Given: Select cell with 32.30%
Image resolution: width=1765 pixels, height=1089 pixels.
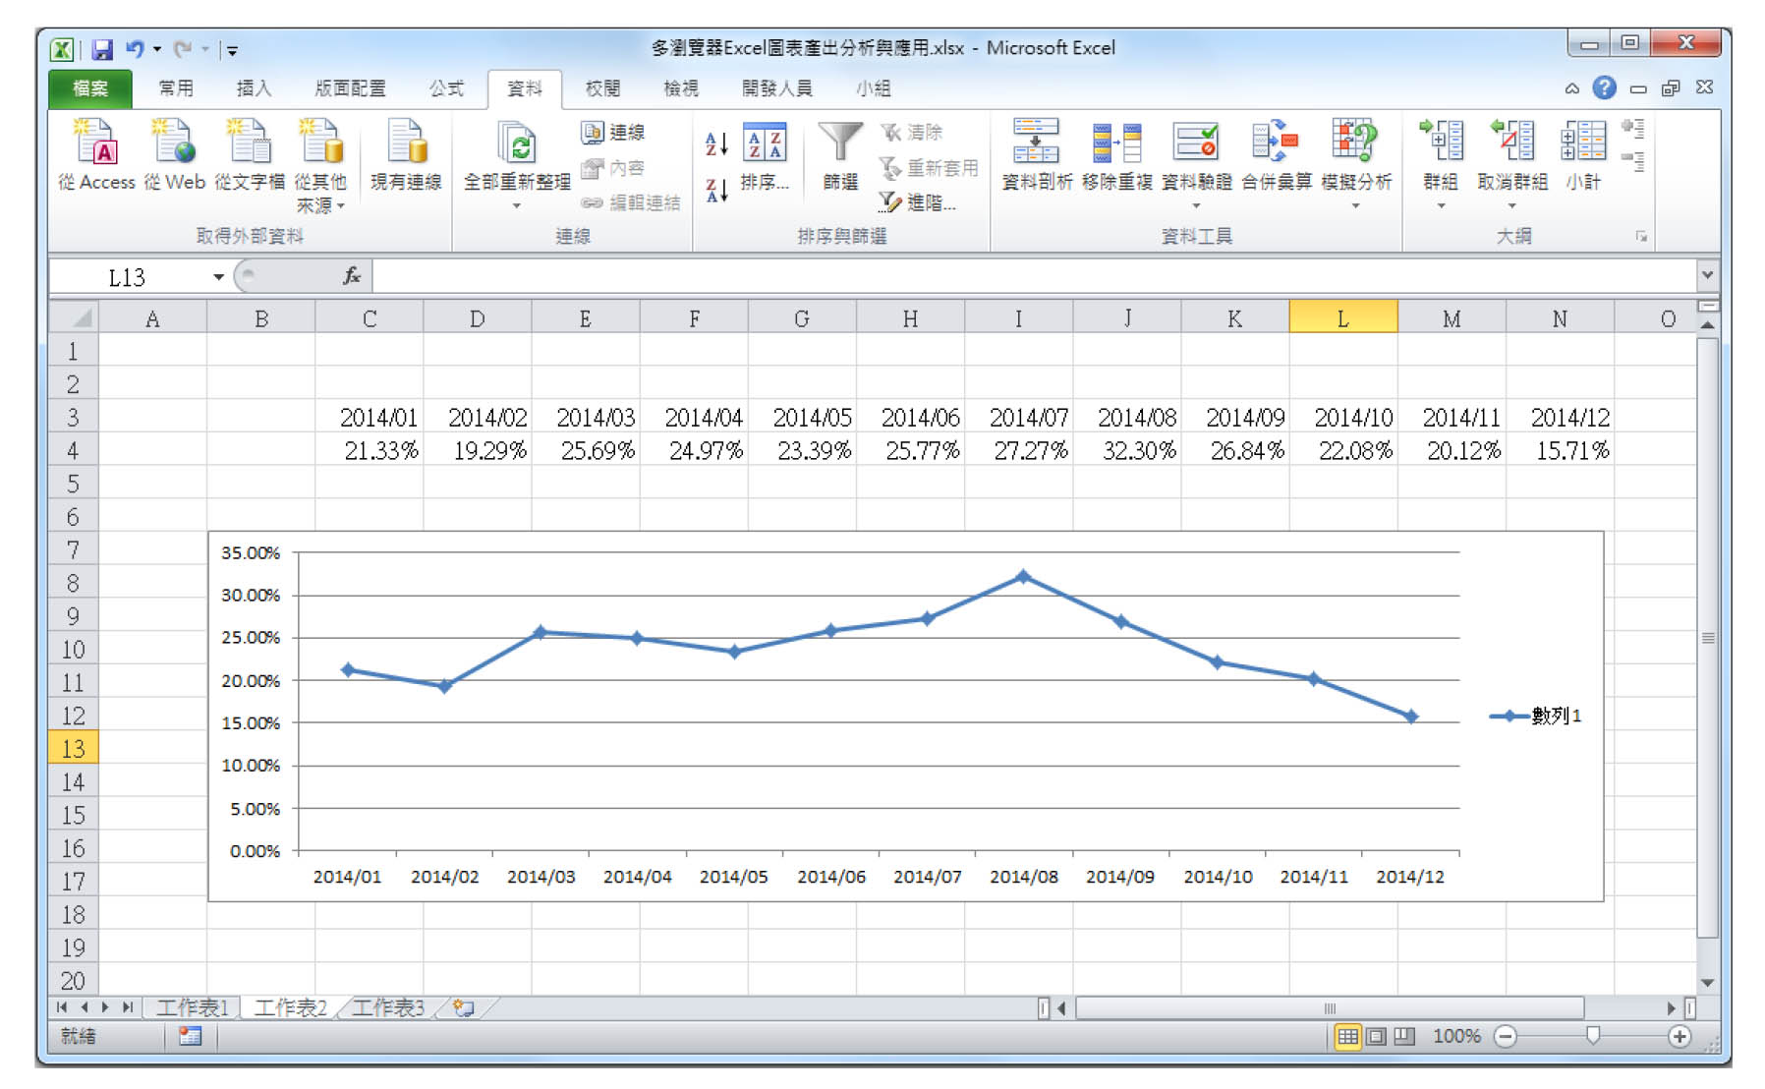Looking at the screenshot, I should click(x=1127, y=450).
